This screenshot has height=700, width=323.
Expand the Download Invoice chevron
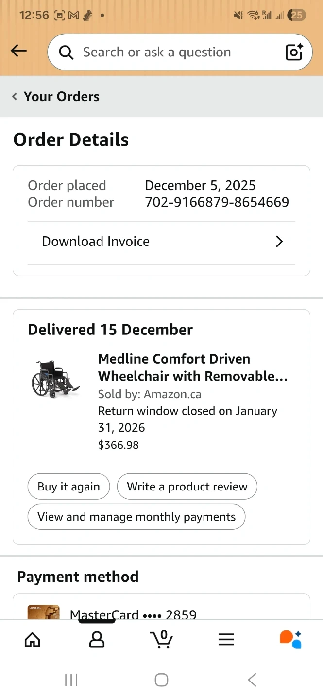[279, 242]
